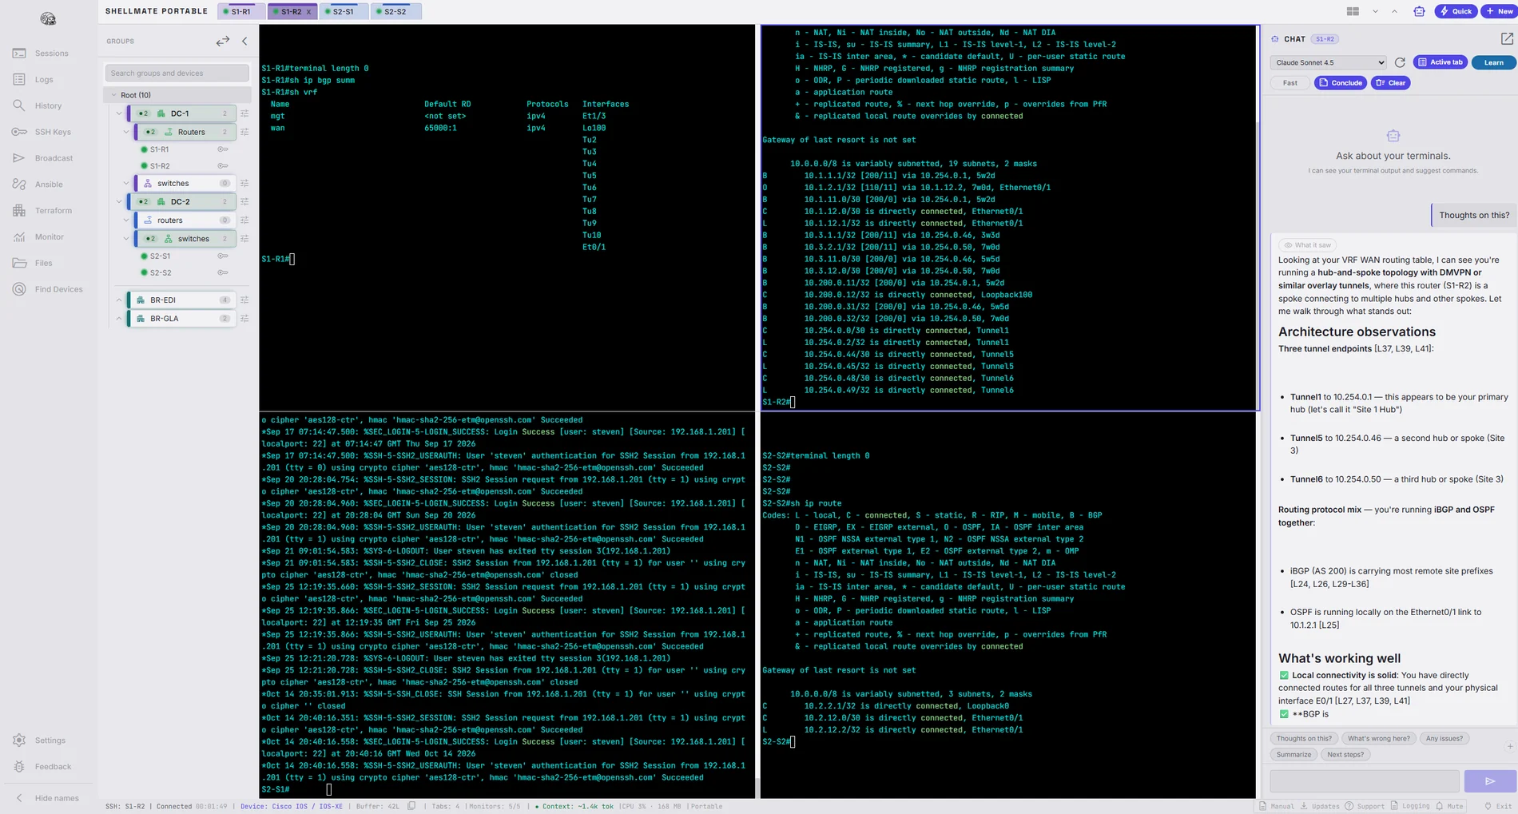Image resolution: width=1518 pixels, height=814 pixels.
Task: Select S2-S1 device in the tree
Action: [x=161, y=256]
